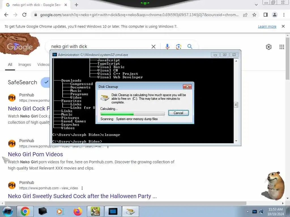This screenshot has height=217, width=290.
Task: Focus the Google search input field
Action: [x=100, y=47]
